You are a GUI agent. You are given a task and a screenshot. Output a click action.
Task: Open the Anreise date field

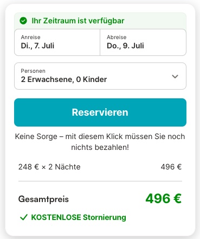(x=57, y=42)
